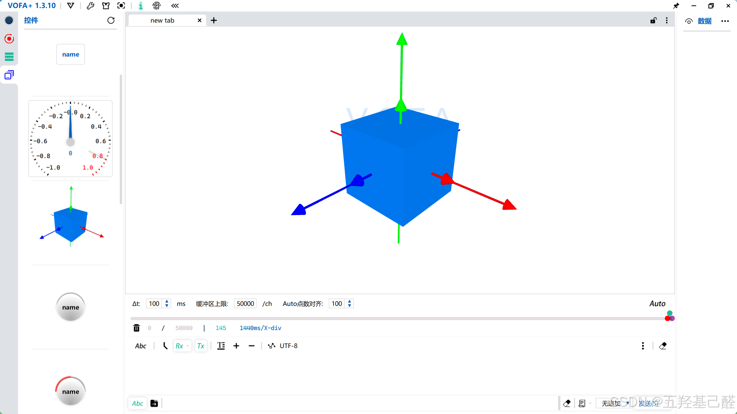
Task: Click the record icon in left sidebar
Action: pyautogui.click(x=9, y=39)
